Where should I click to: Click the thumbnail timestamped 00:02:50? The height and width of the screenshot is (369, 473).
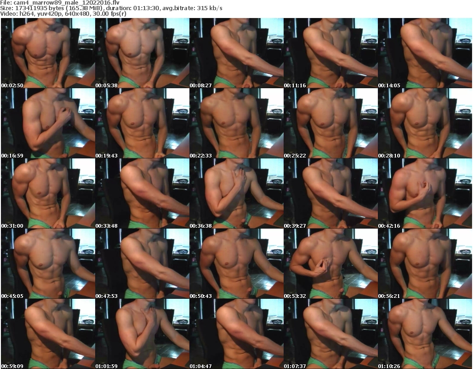pyautogui.click(x=48, y=53)
